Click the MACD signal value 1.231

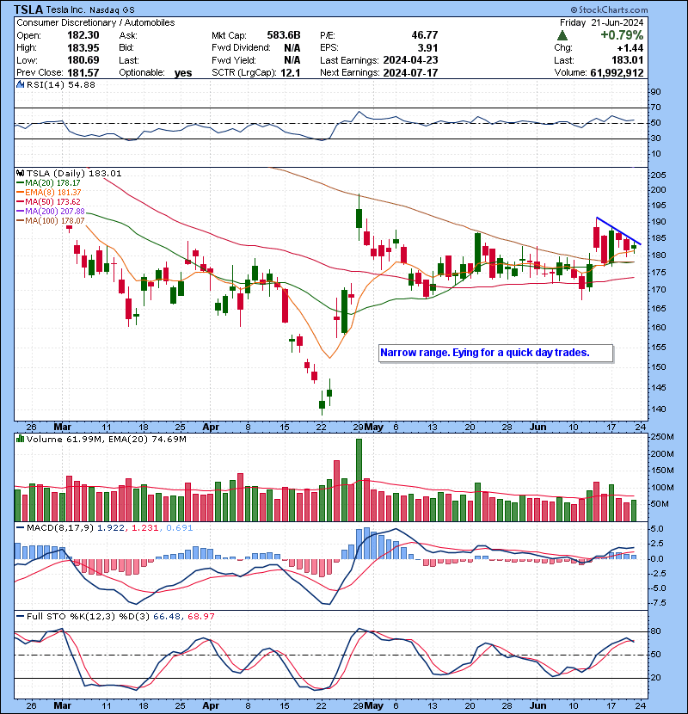point(144,528)
